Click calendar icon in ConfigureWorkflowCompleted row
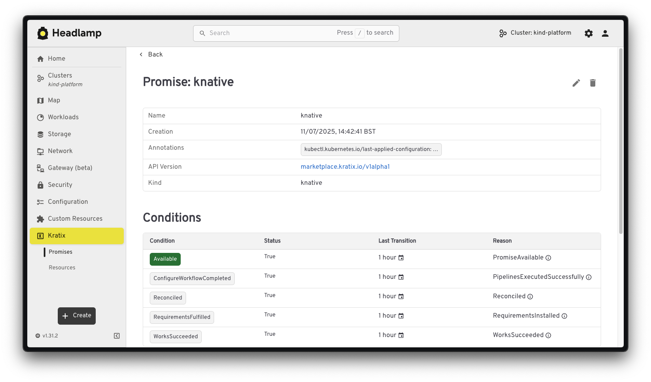The width and height of the screenshot is (651, 382). [401, 277]
